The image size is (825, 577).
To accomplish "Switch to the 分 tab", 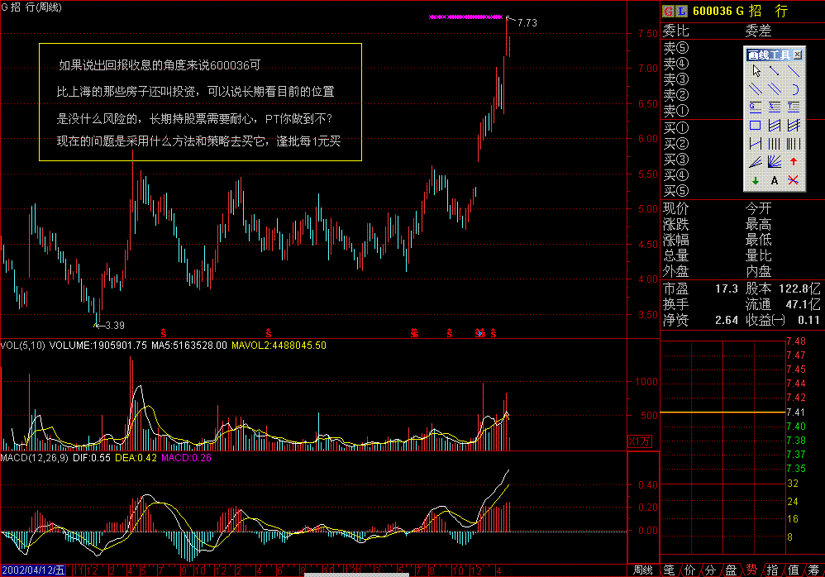I will (711, 570).
